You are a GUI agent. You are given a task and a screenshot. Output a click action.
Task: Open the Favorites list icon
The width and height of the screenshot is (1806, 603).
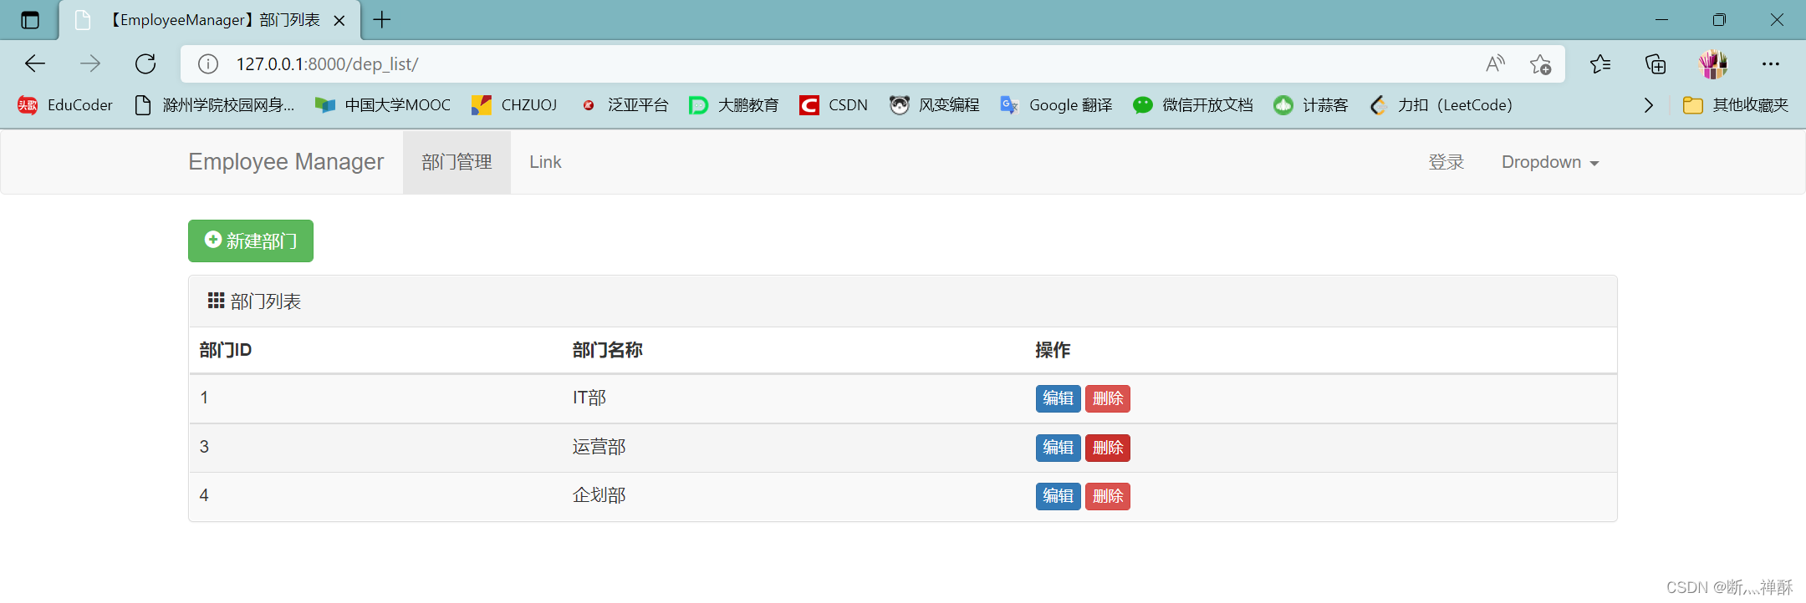[x=1600, y=64]
